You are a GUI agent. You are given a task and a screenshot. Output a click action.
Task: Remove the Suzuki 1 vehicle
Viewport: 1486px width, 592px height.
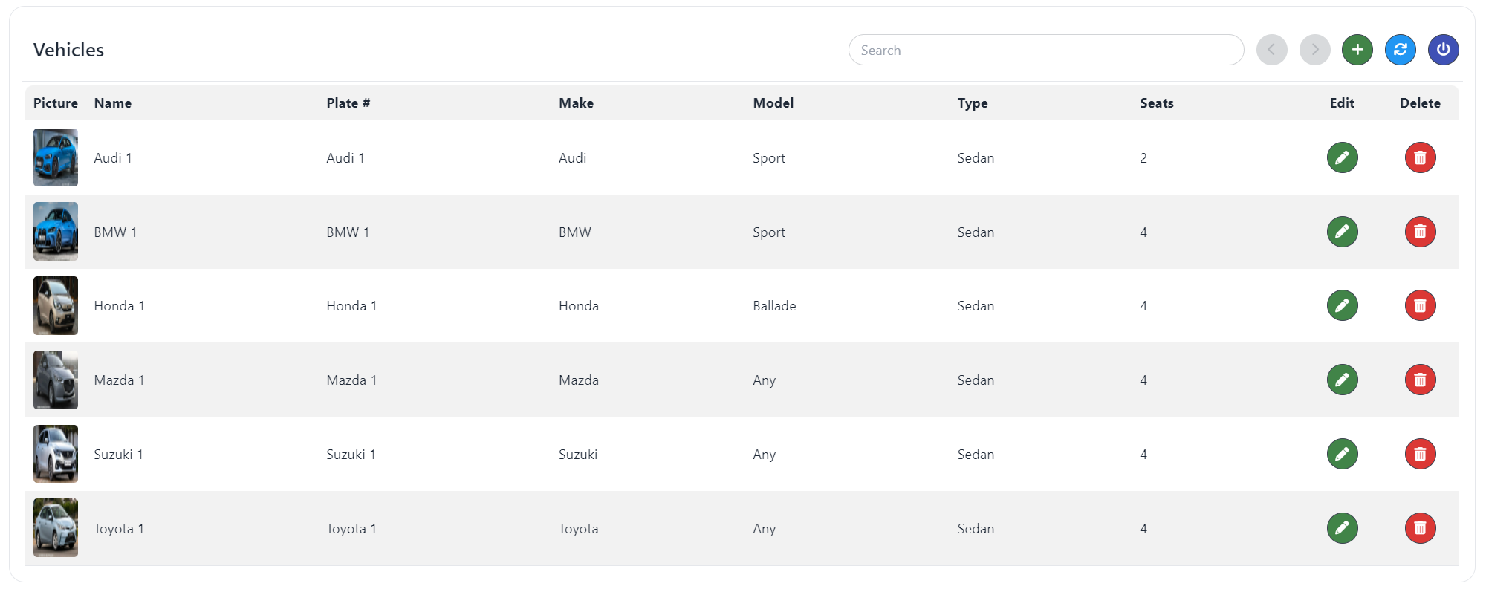1420,454
